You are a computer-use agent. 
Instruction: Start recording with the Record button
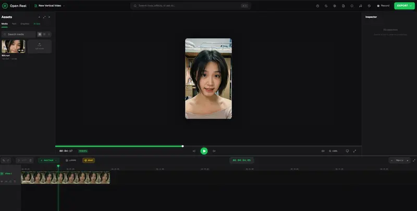coord(383,6)
